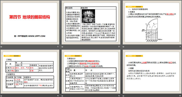Viewport: 182px width, 97px height.
Task: Click slide number 1 label
Action: click(x=58, y=47)
